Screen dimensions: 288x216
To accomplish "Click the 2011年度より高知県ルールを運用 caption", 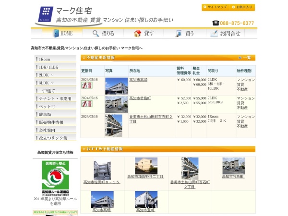I will [x=55, y=201].
